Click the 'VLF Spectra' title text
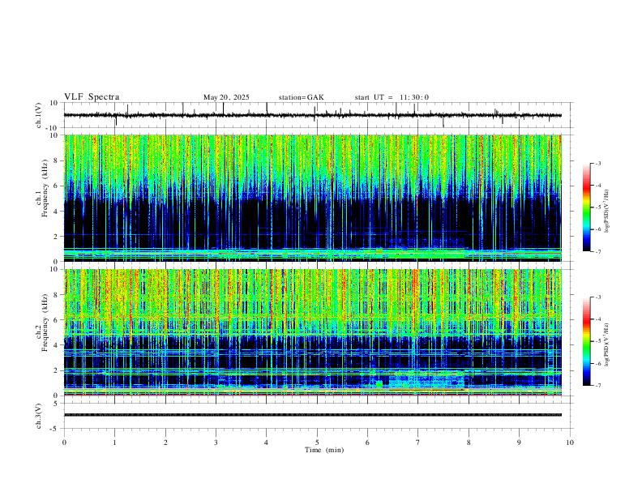 92,97
